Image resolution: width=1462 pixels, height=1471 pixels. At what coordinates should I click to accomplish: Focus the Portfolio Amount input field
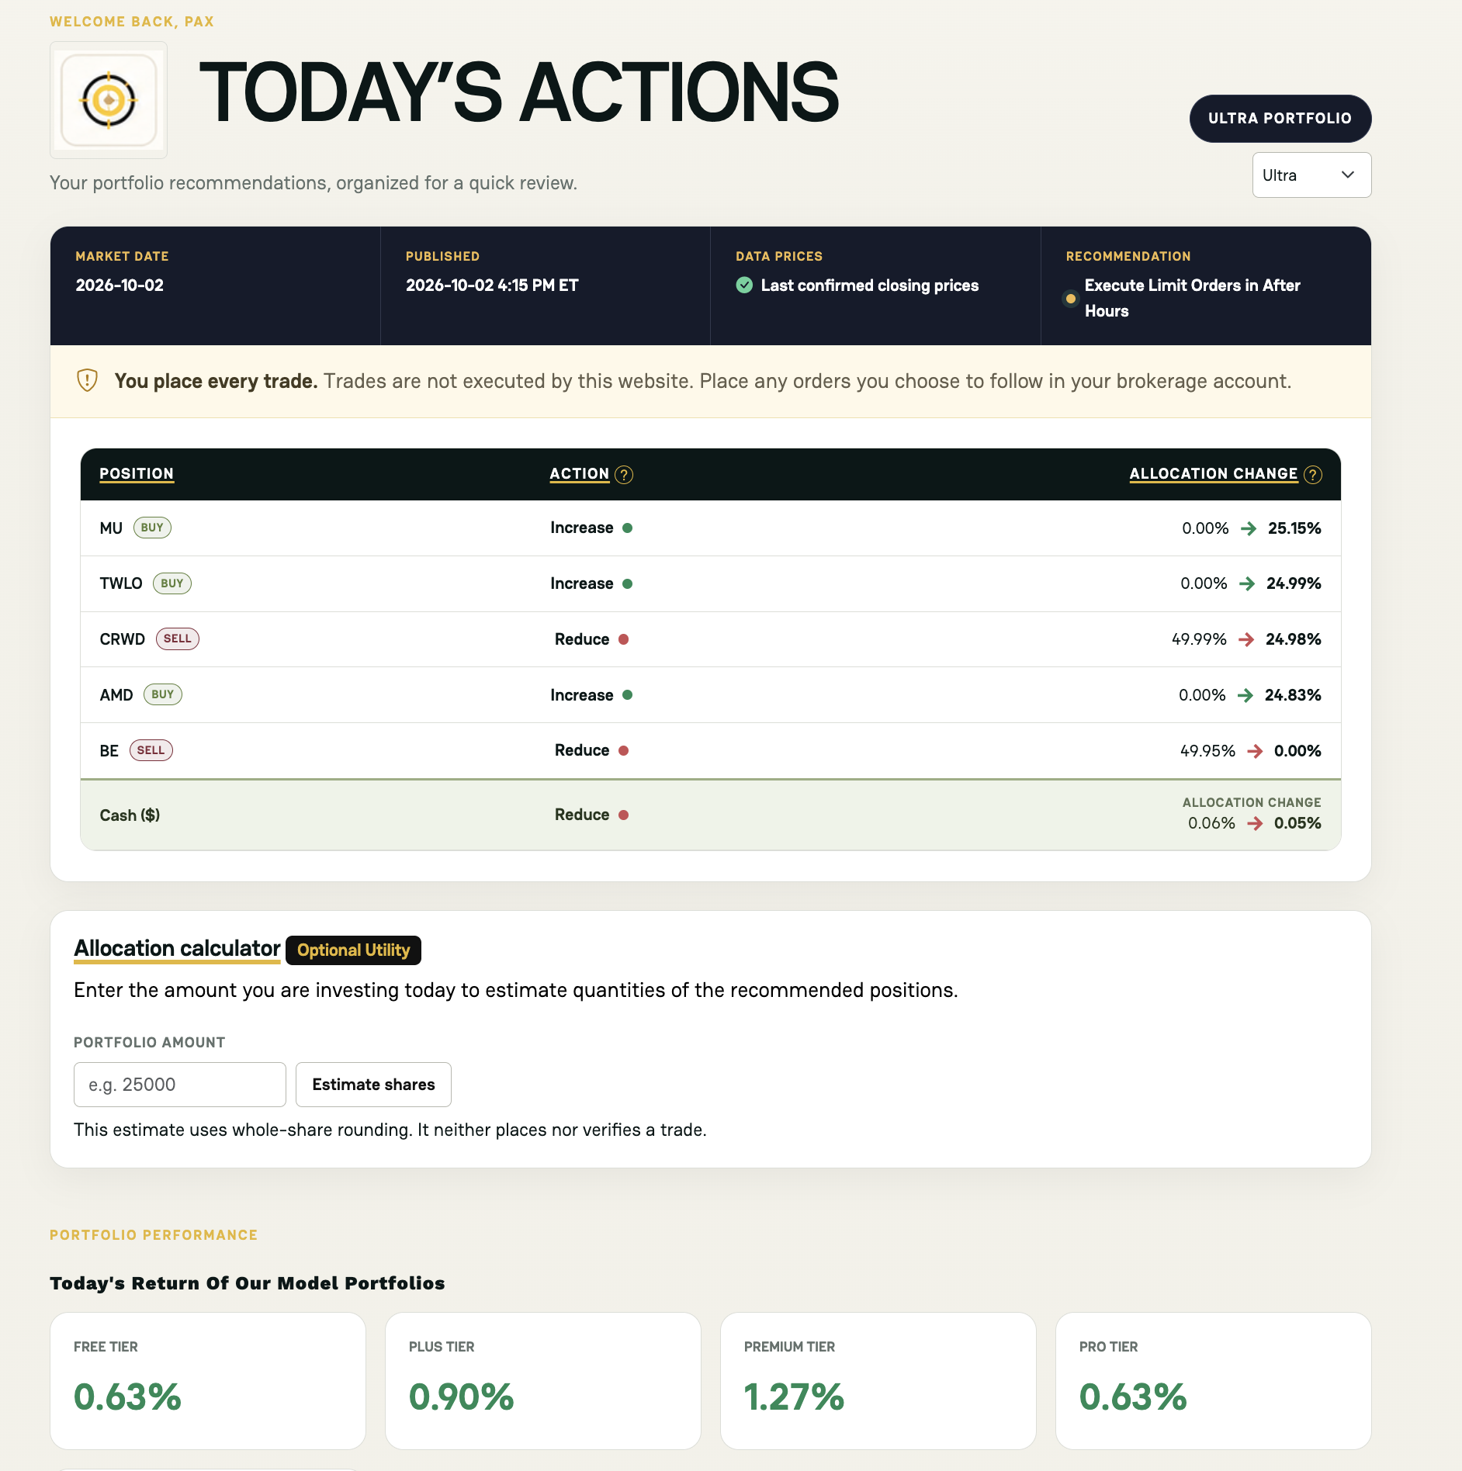(x=180, y=1085)
